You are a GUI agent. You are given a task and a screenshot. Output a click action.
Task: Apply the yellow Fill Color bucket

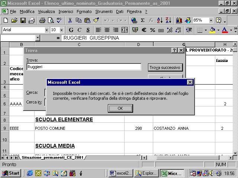(212, 30)
